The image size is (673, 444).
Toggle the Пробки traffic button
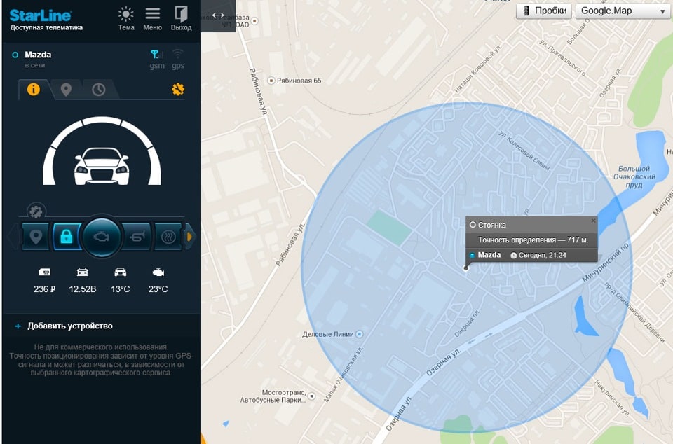click(544, 11)
